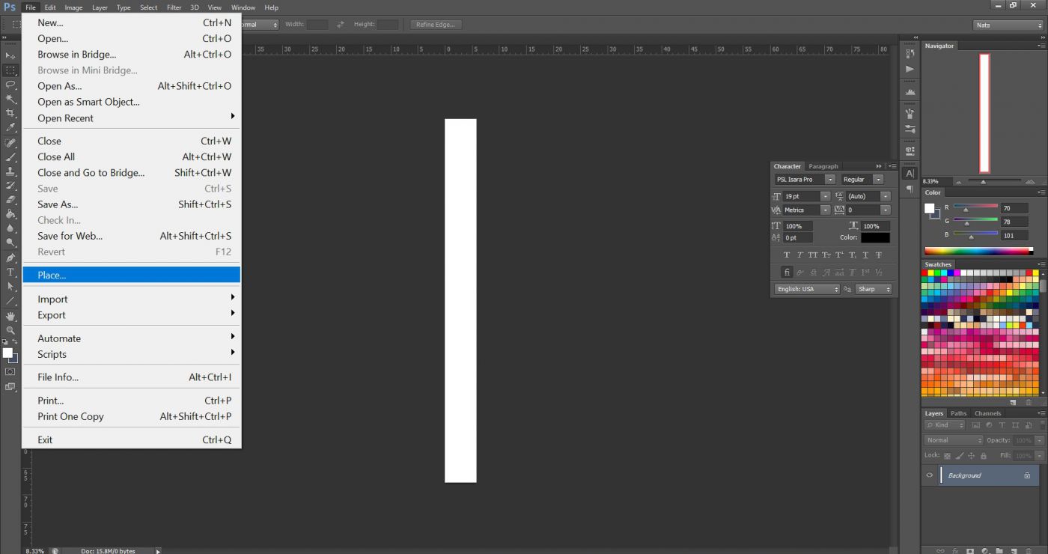
Task: Click the delete layer trash icon
Action: click(1028, 550)
